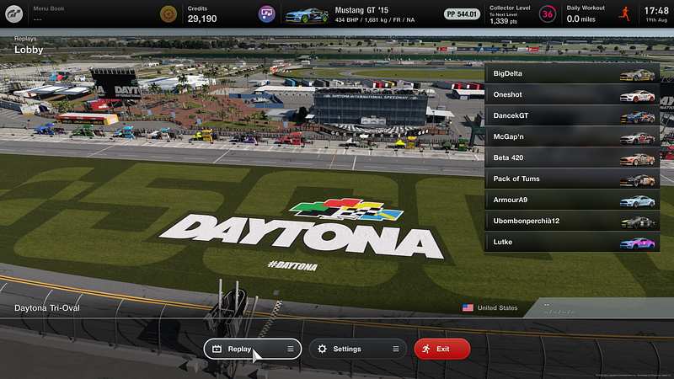Click ArmourA9's car thumbnail
674x379 pixels.
click(637, 201)
